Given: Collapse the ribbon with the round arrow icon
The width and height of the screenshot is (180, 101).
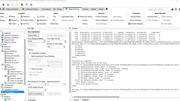Looking at the screenshot, I should tap(107, 9).
